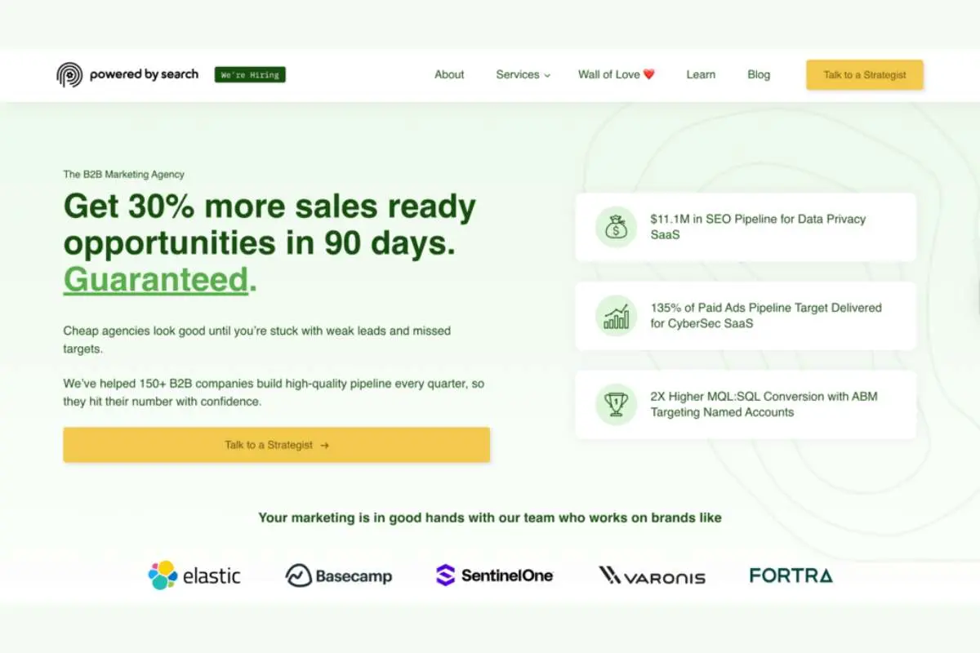The height and width of the screenshot is (653, 980).
Task: Click the underlined Guaranteed link
Action: (x=155, y=279)
